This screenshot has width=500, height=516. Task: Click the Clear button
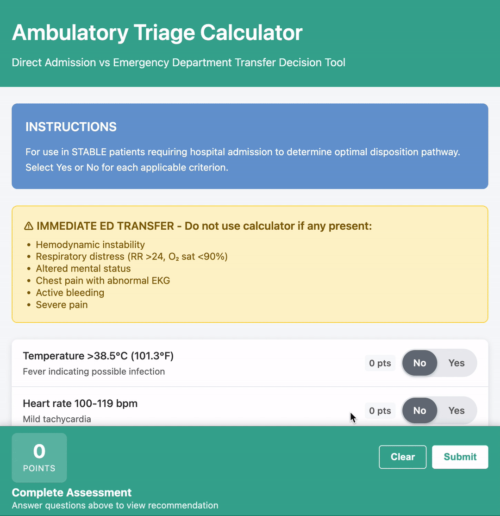coord(403,457)
